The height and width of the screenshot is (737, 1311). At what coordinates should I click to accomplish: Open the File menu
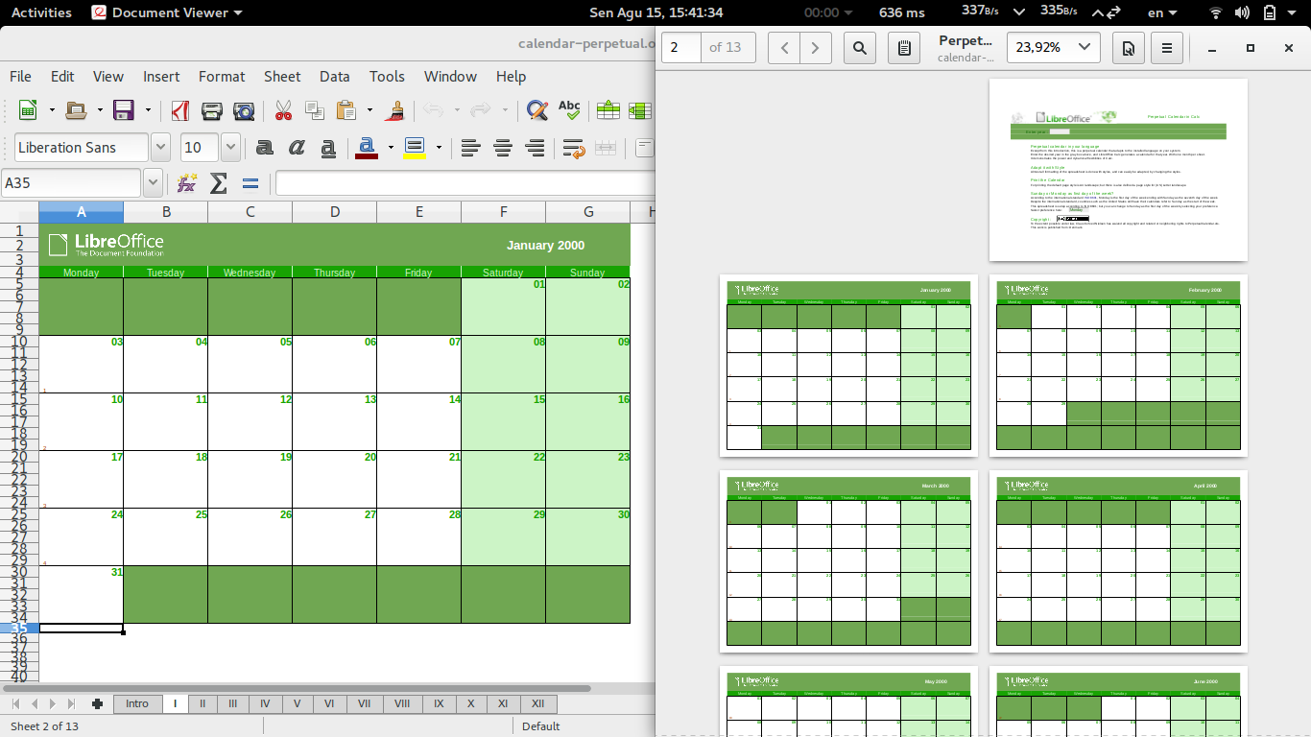[20, 76]
